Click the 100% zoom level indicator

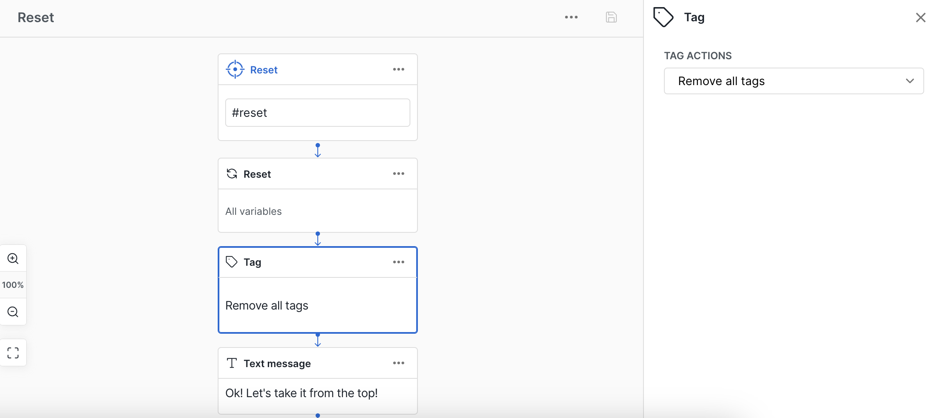pyautogui.click(x=13, y=285)
